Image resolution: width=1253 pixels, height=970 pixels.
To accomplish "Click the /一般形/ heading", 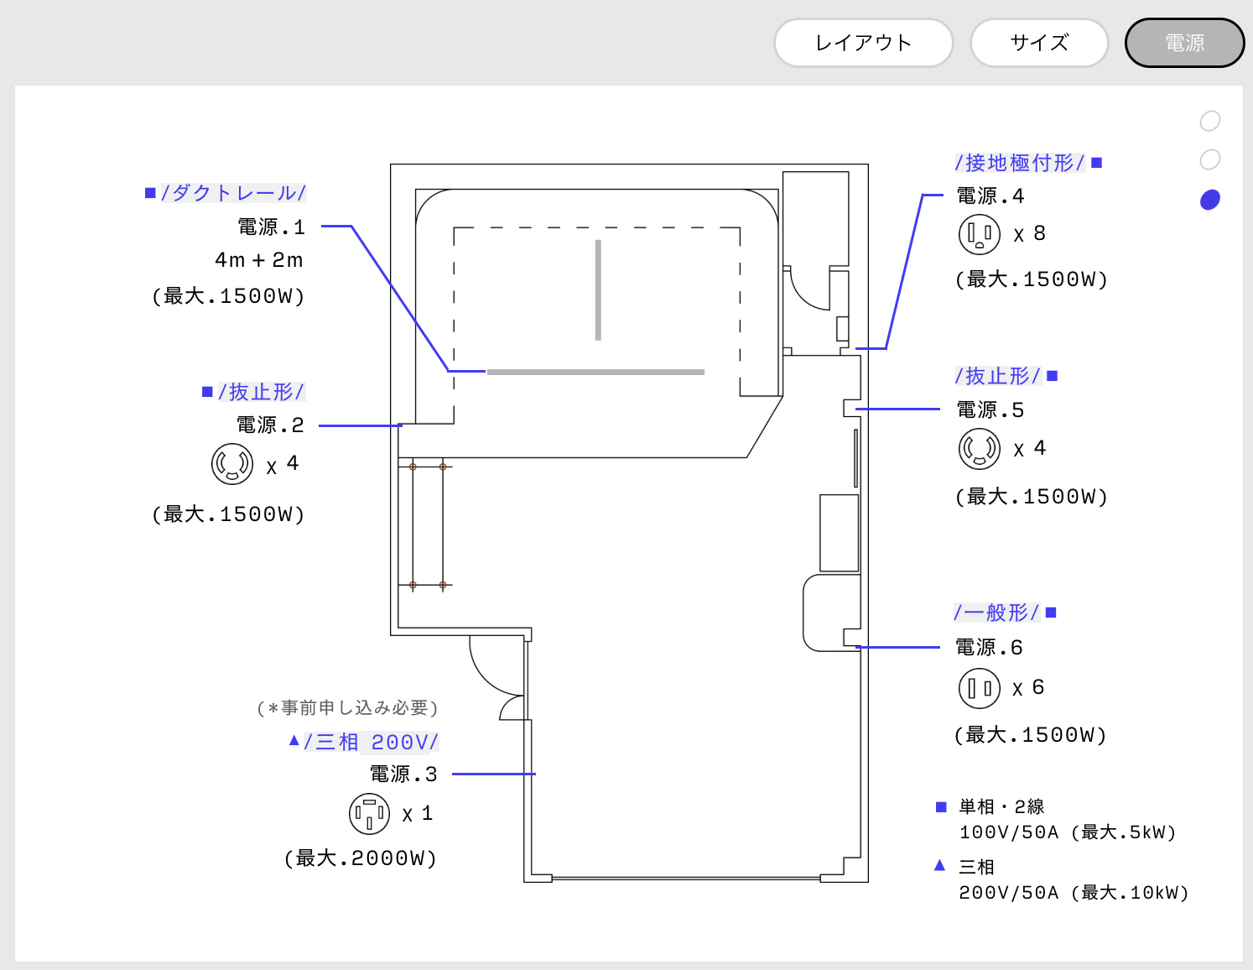I will tap(996, 613).
